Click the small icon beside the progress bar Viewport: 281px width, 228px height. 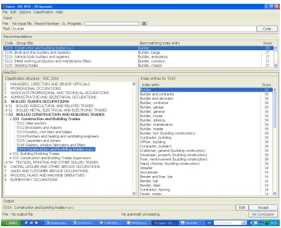(144, 24)
